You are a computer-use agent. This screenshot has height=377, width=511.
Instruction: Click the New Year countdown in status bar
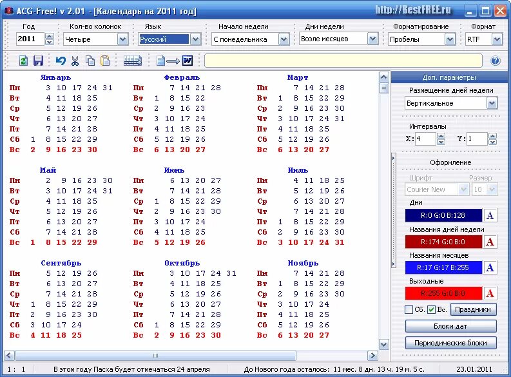click(x=334, y=369)
